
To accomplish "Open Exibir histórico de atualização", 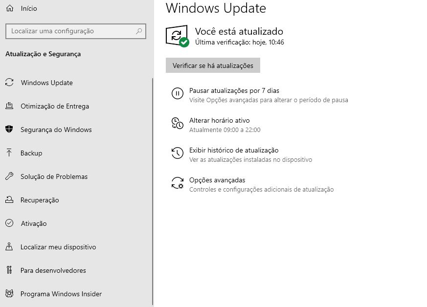I will click(x=234, y=150).
